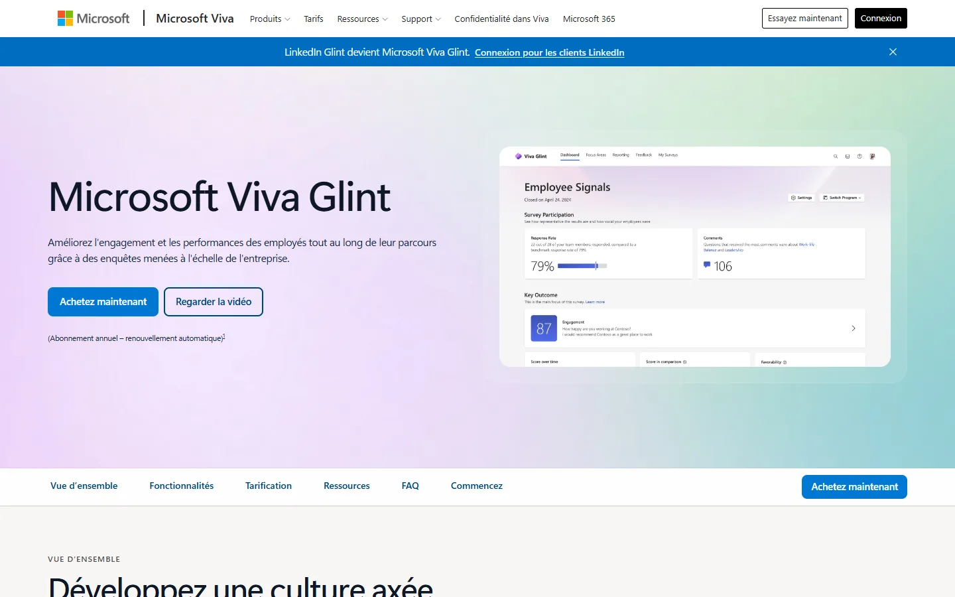This screenshot has width=955, height=597.
Task: Go to Confidentialité dans Viva
Action: pos(501,19)
